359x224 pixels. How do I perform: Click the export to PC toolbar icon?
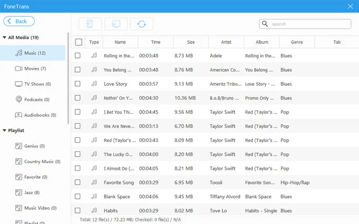[116, 24]
